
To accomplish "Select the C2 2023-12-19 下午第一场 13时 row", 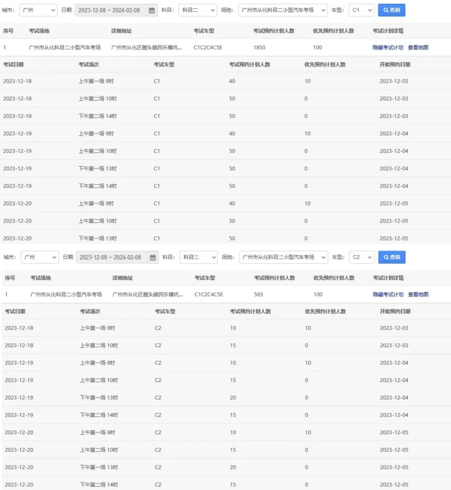I will pos(225,398).
